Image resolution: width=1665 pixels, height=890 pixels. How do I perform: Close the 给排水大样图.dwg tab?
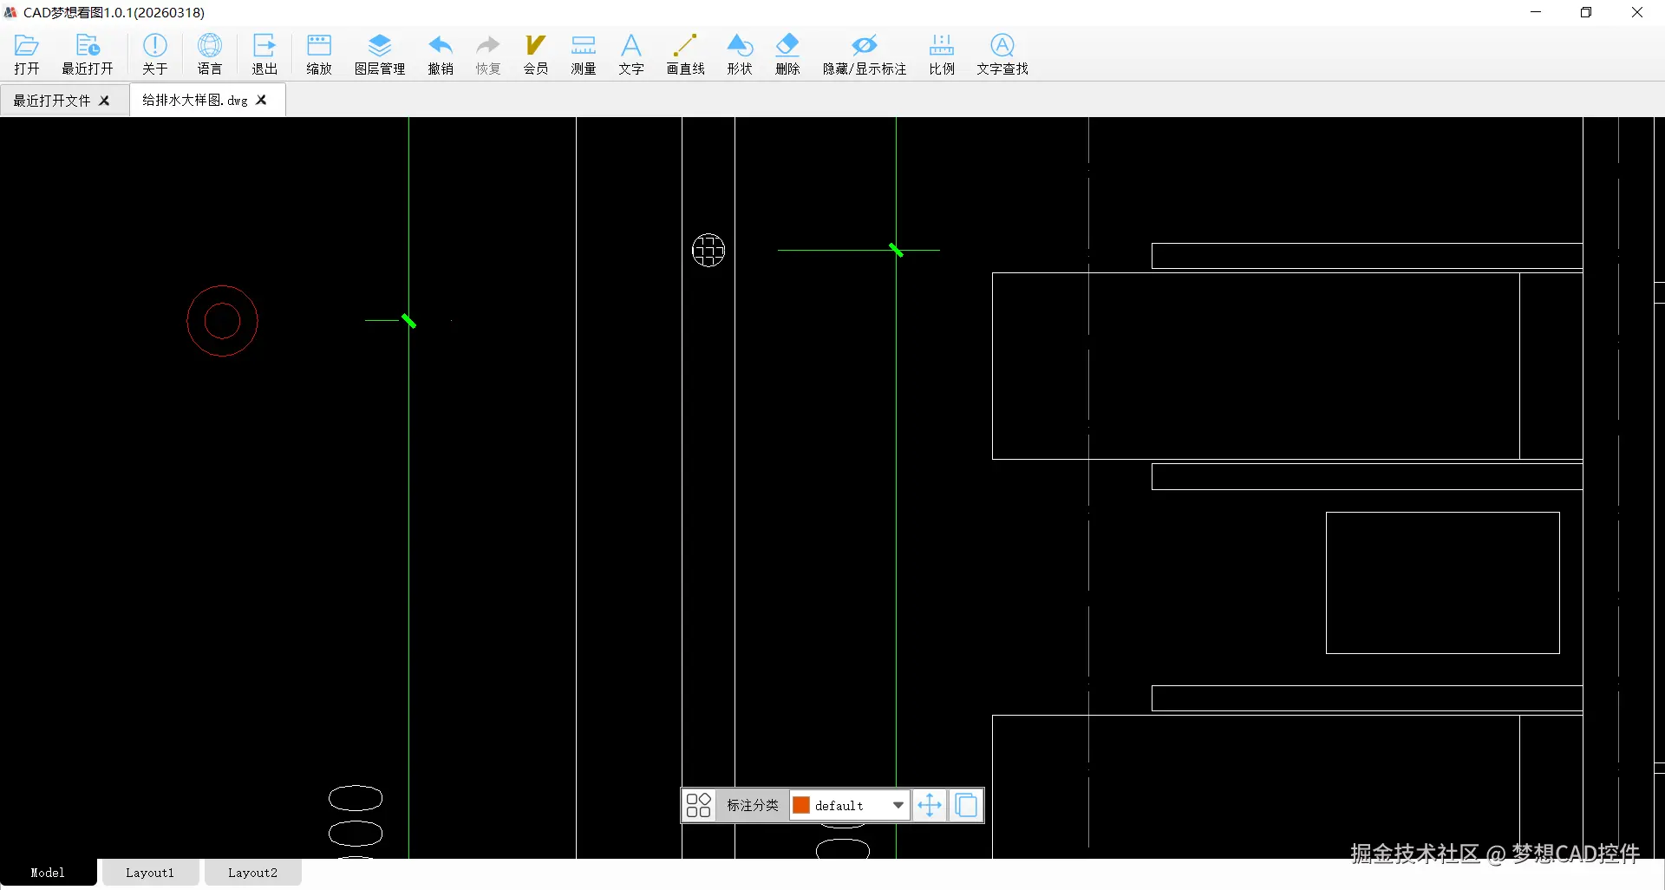point(262,100)
